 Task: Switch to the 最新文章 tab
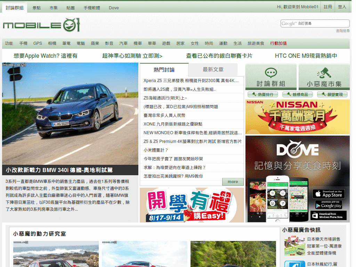[213, 70]
